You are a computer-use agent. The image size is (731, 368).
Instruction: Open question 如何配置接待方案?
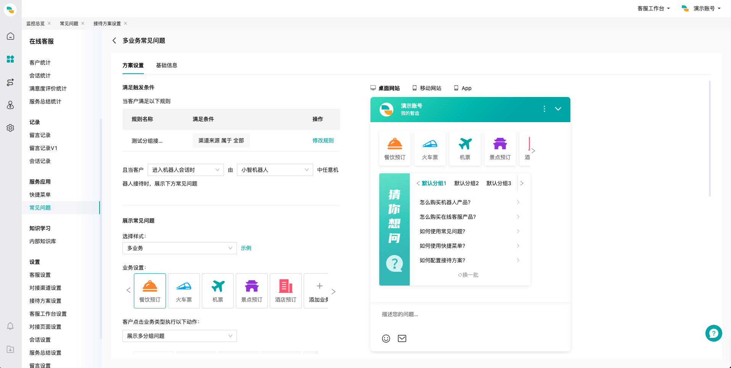click(x=470, y=260)
